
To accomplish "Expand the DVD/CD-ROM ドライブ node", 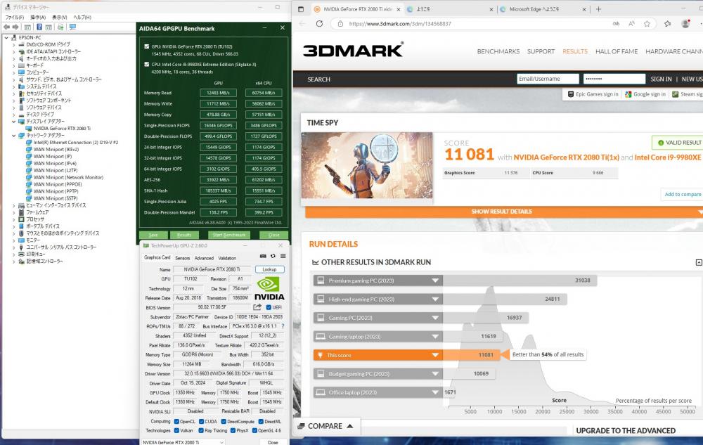I will click(13, 45).
